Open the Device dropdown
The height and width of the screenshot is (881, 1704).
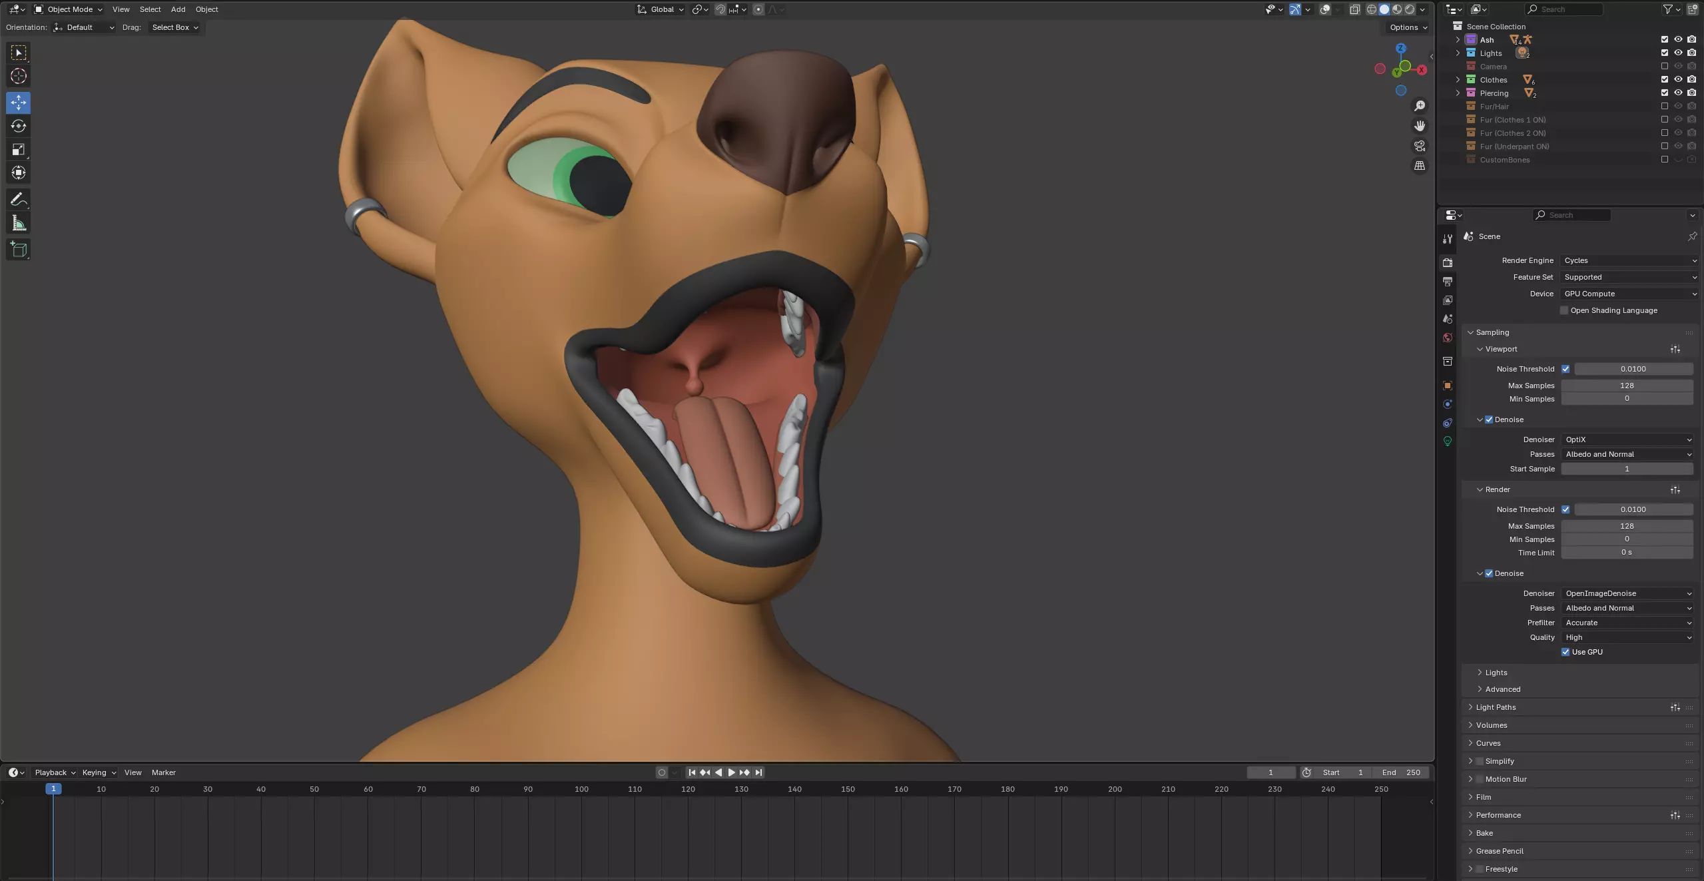click(1629, 294)
